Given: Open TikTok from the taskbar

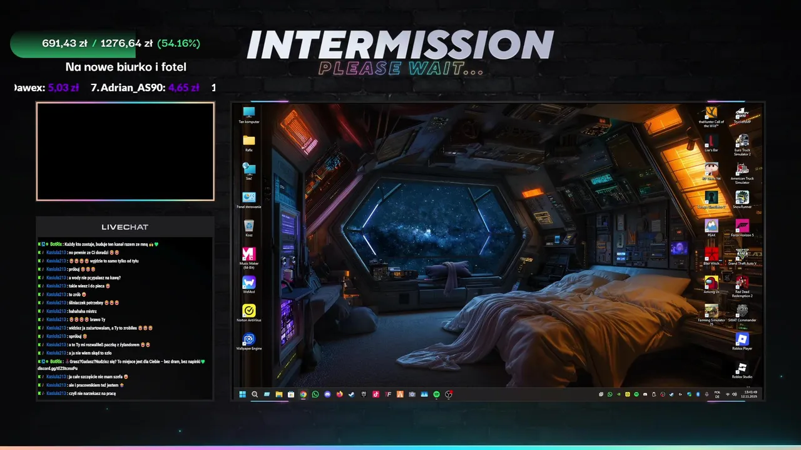Looking at the screenshot, I should click(376, 394).
